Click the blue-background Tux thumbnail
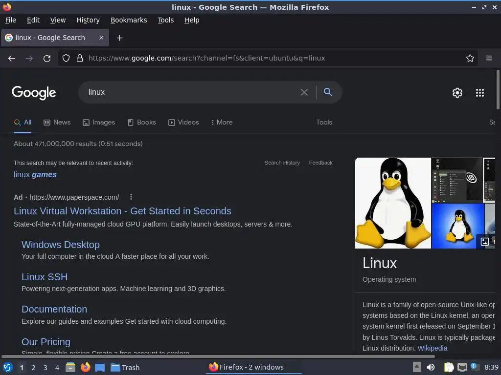501x375 pixels. 457,226
